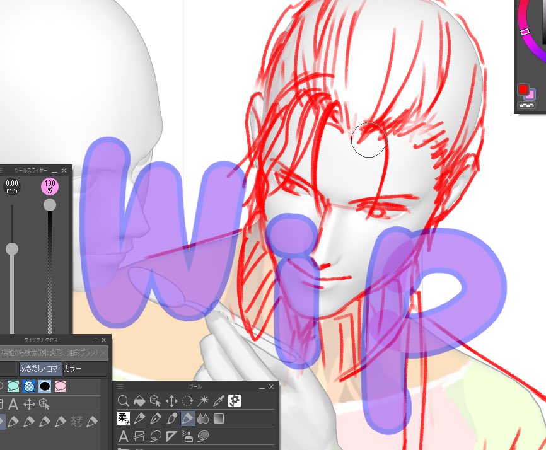Image resolution: width=546 pixels, height=450 pixels.
Task: Select the filled Lasso fill tool
Action: click(203, 436)
